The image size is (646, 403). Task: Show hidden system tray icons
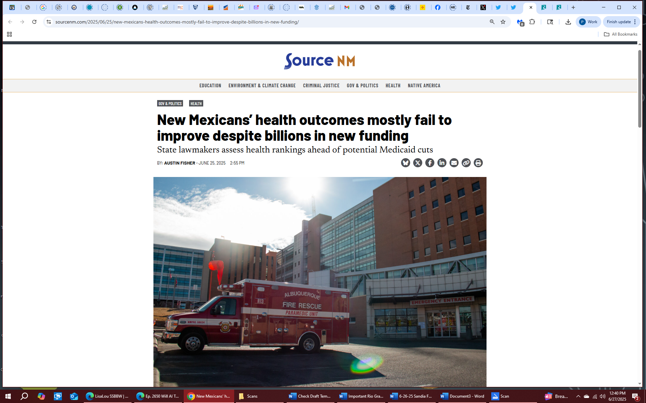[x=578, y=396]
